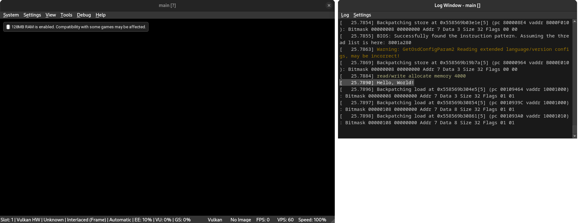The height and width of the screenshot is (223, 579).
Task: Click the log line timestamped 25.7896
Action: (454, 92)
